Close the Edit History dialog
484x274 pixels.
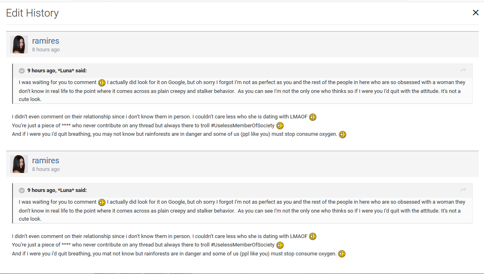click(476, 13)
